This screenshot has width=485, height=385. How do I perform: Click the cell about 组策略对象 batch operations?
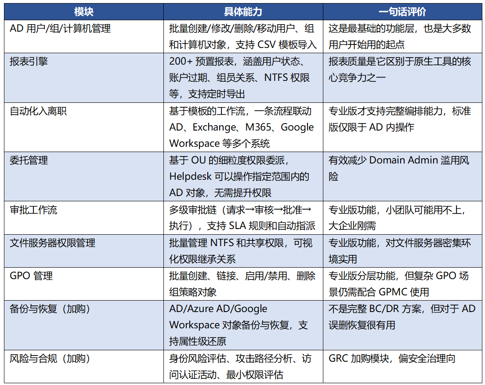pos(243,284)
